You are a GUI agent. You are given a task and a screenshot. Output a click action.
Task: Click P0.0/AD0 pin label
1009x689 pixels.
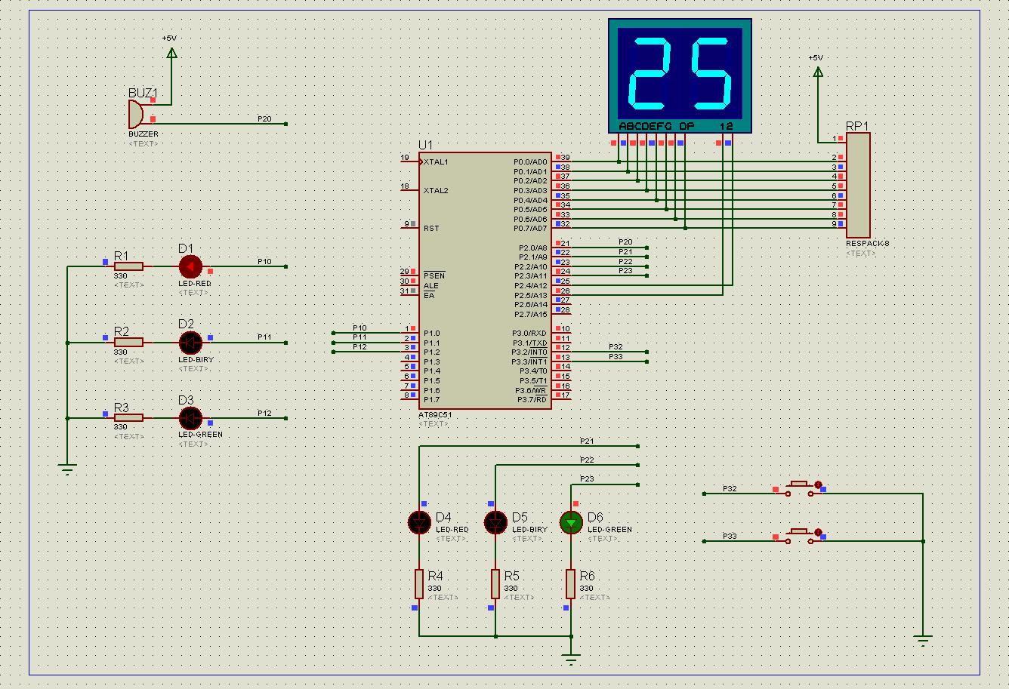pyautogui.click(x=530, y=161)
